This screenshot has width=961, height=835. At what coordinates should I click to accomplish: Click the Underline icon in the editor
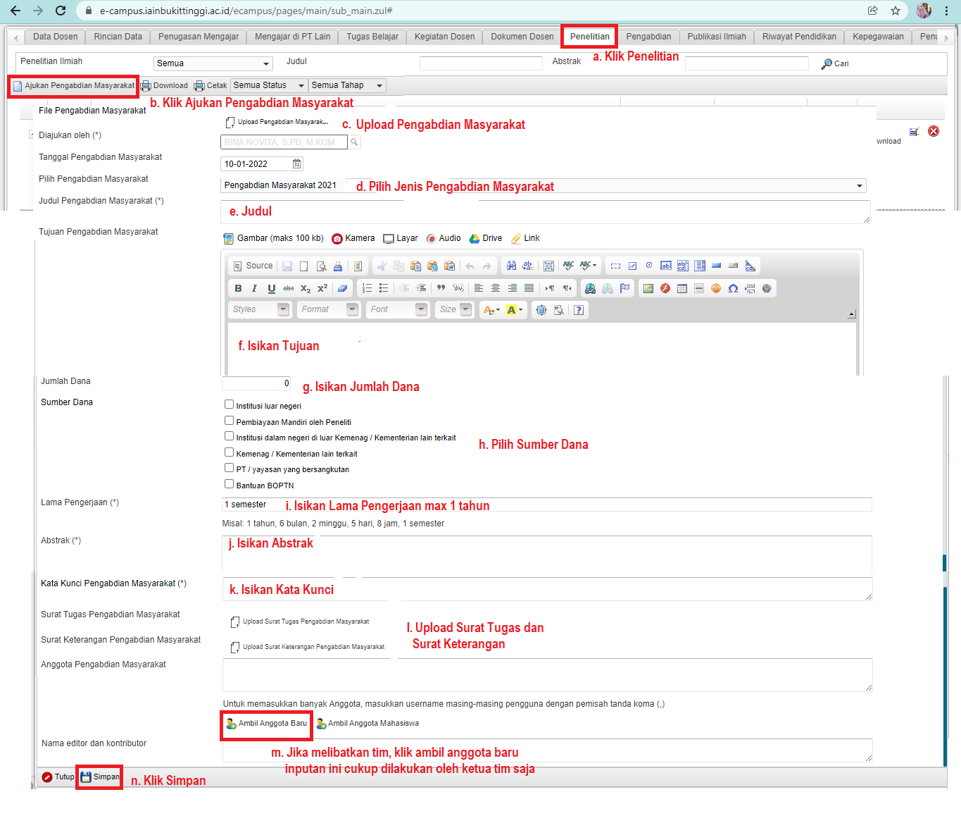click(x=271, y=288)
